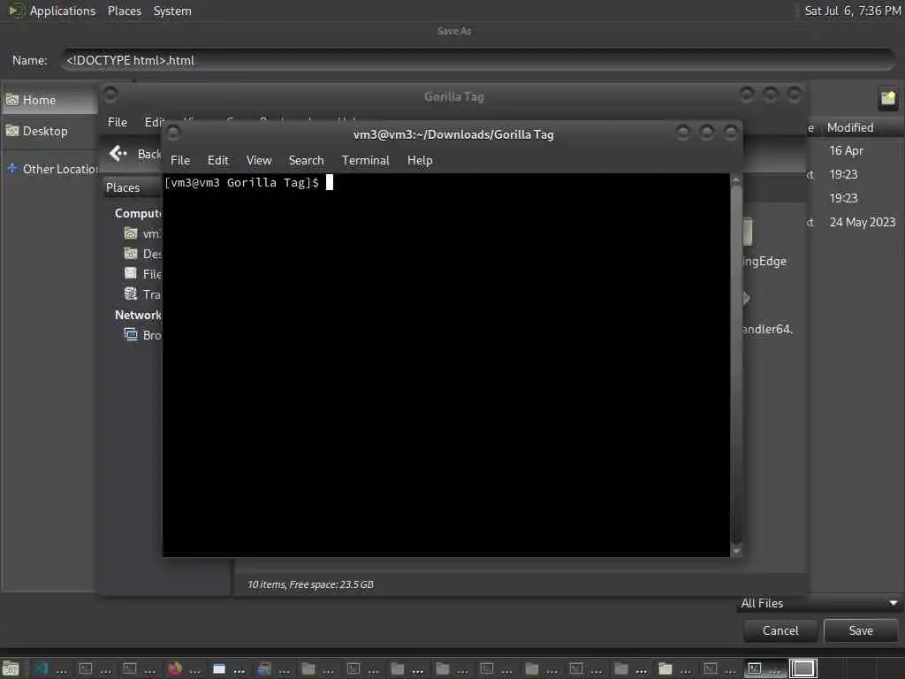Select the row modified 16 Apr
Screen dimensions: 905x679
pos(846,150)
